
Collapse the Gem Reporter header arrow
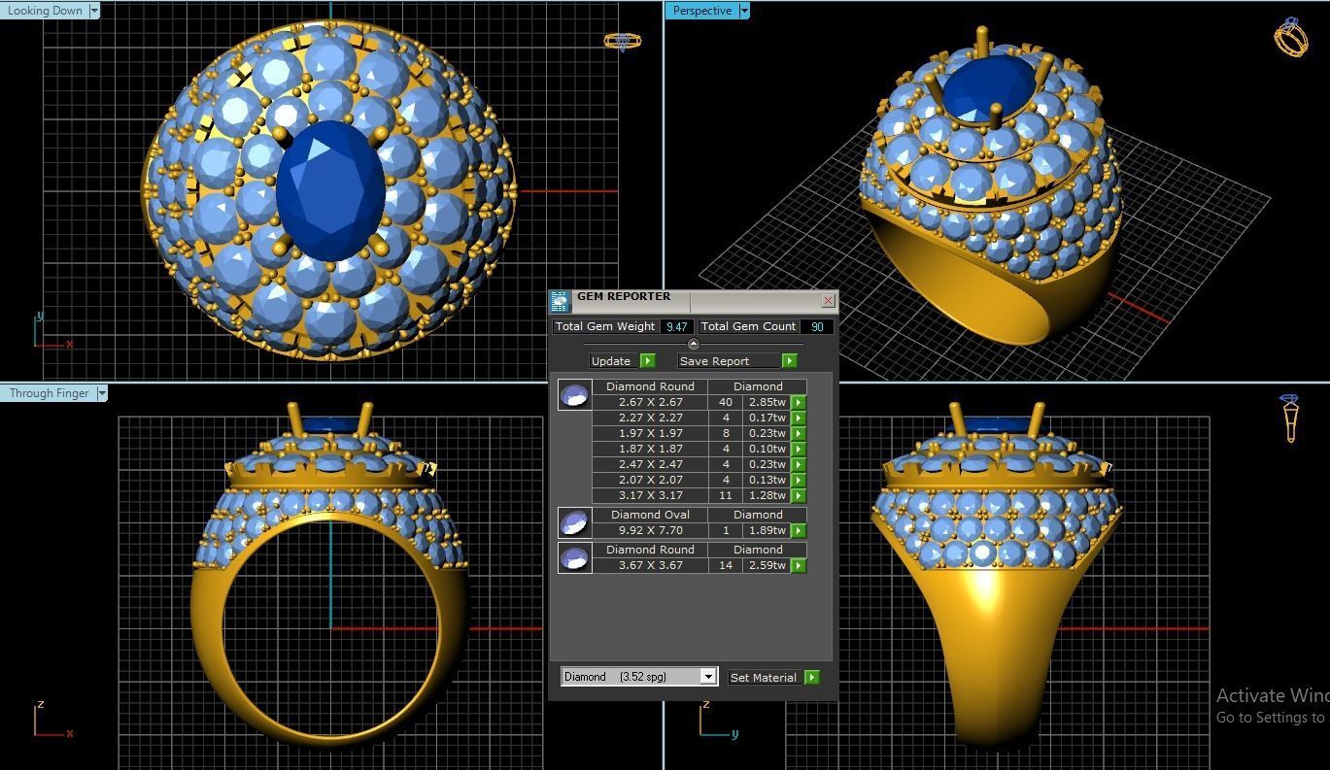click(x=693, y=344)
